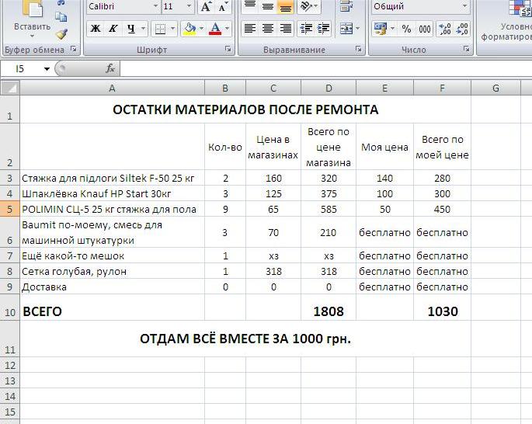Click the Вставить paste icon
Viewport: 532px width, 424px height.
(33, 9)
